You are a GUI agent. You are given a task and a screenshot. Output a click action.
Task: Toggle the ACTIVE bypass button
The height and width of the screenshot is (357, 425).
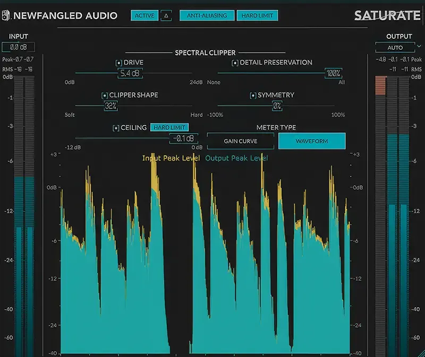(144, 16)
